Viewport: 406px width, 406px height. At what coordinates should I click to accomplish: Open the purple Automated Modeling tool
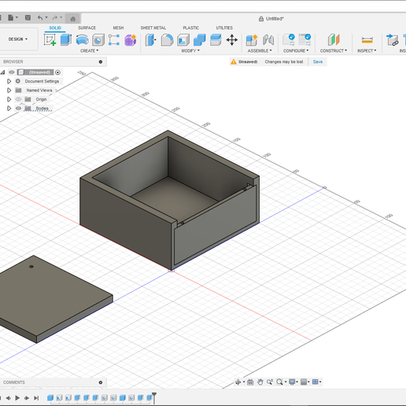coord(131,40)
